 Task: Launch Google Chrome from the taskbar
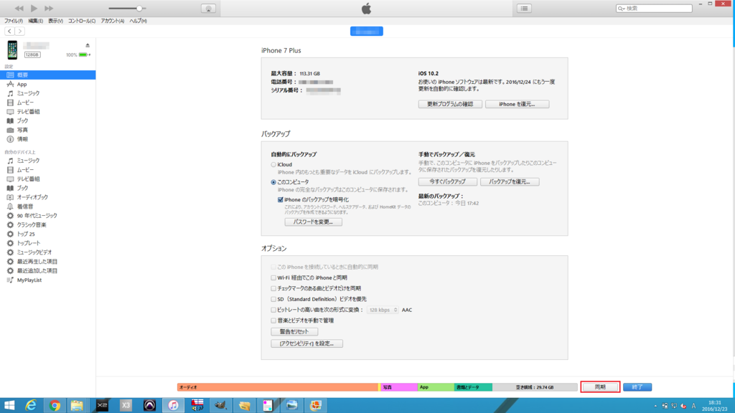coord(55,406)
